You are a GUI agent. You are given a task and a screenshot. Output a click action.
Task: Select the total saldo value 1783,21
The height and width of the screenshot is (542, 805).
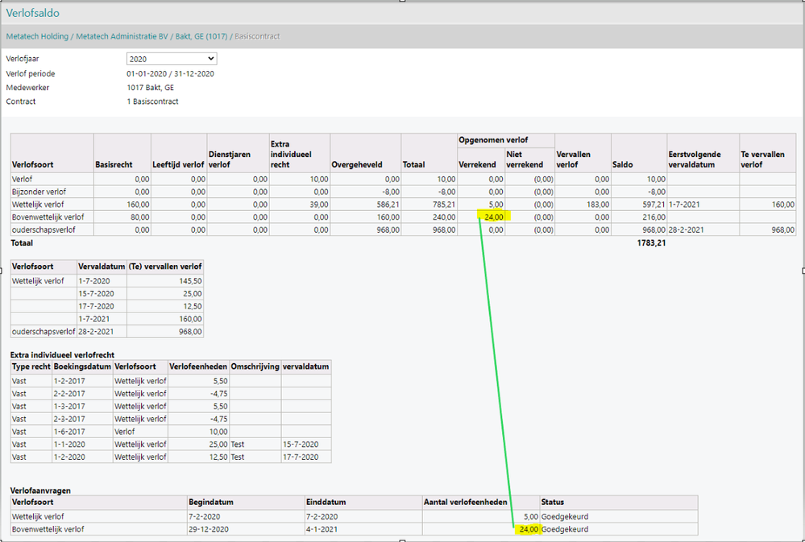click(x=651, y=242)
